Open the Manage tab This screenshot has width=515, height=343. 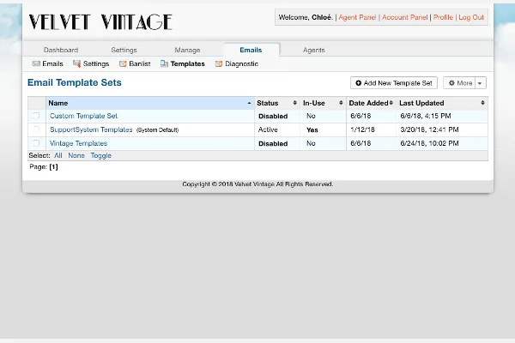point(187,50)
